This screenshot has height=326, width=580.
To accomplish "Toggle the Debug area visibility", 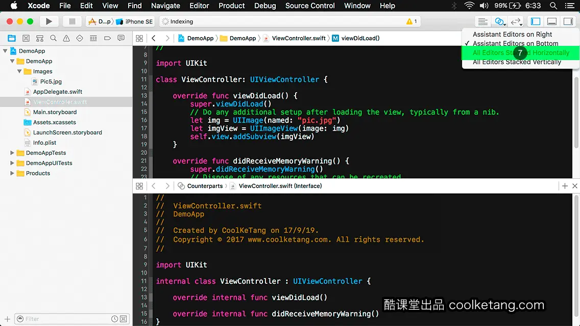I will coord(552,21).
